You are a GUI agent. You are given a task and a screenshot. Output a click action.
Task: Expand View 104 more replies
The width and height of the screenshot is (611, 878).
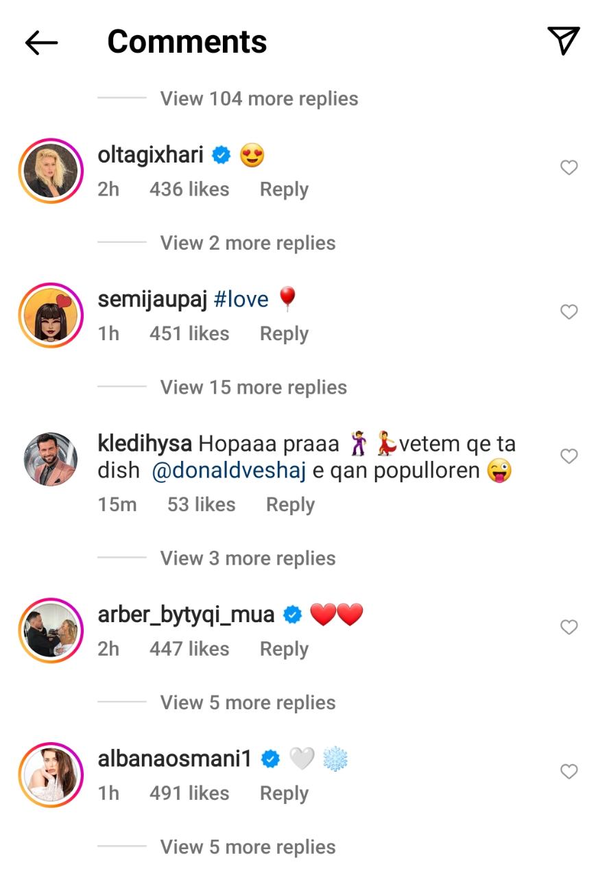259,99
